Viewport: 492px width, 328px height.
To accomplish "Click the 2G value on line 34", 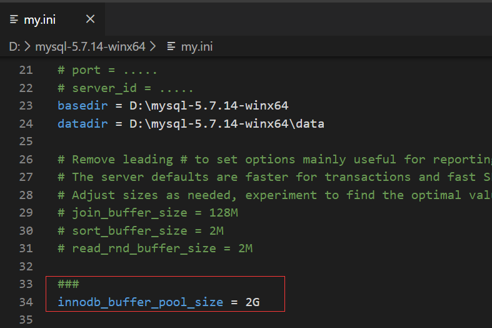I will (x=253, y=302).
